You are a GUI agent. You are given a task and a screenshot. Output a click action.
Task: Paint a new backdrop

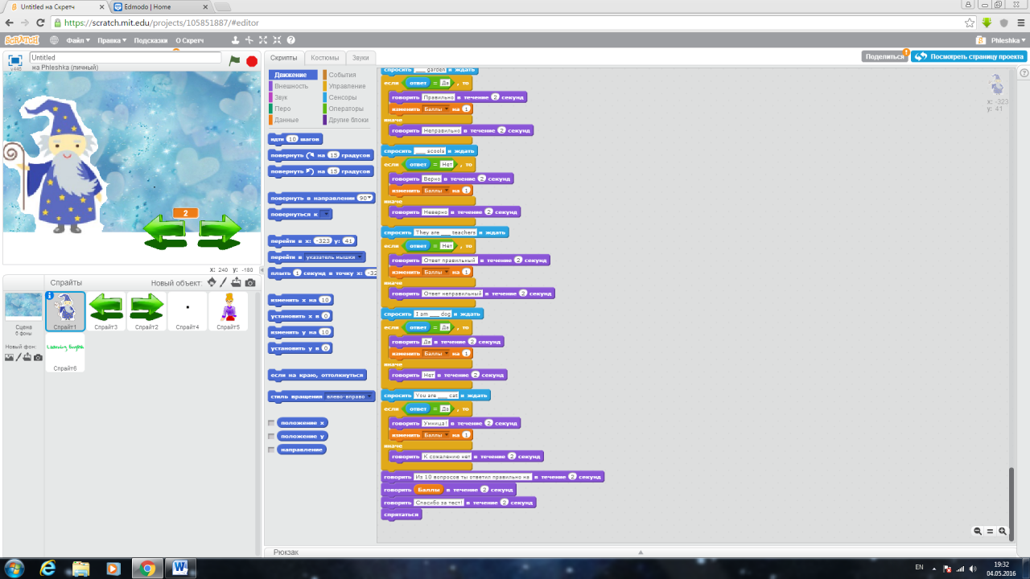coord(18,357)
